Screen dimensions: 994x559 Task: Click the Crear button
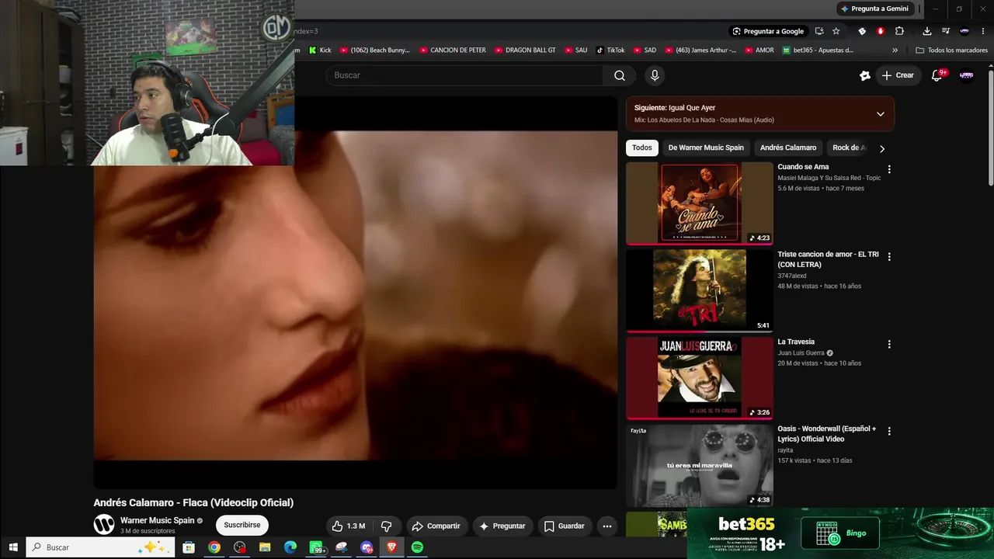coord(898,75)
